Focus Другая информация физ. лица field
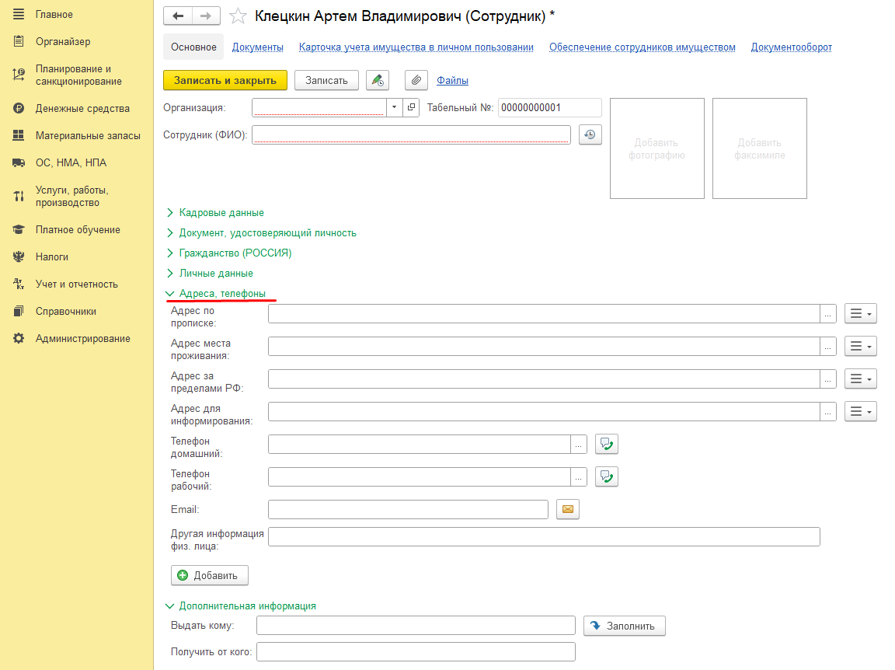Screen dimensions: 895x670 (x=544, y=536)
